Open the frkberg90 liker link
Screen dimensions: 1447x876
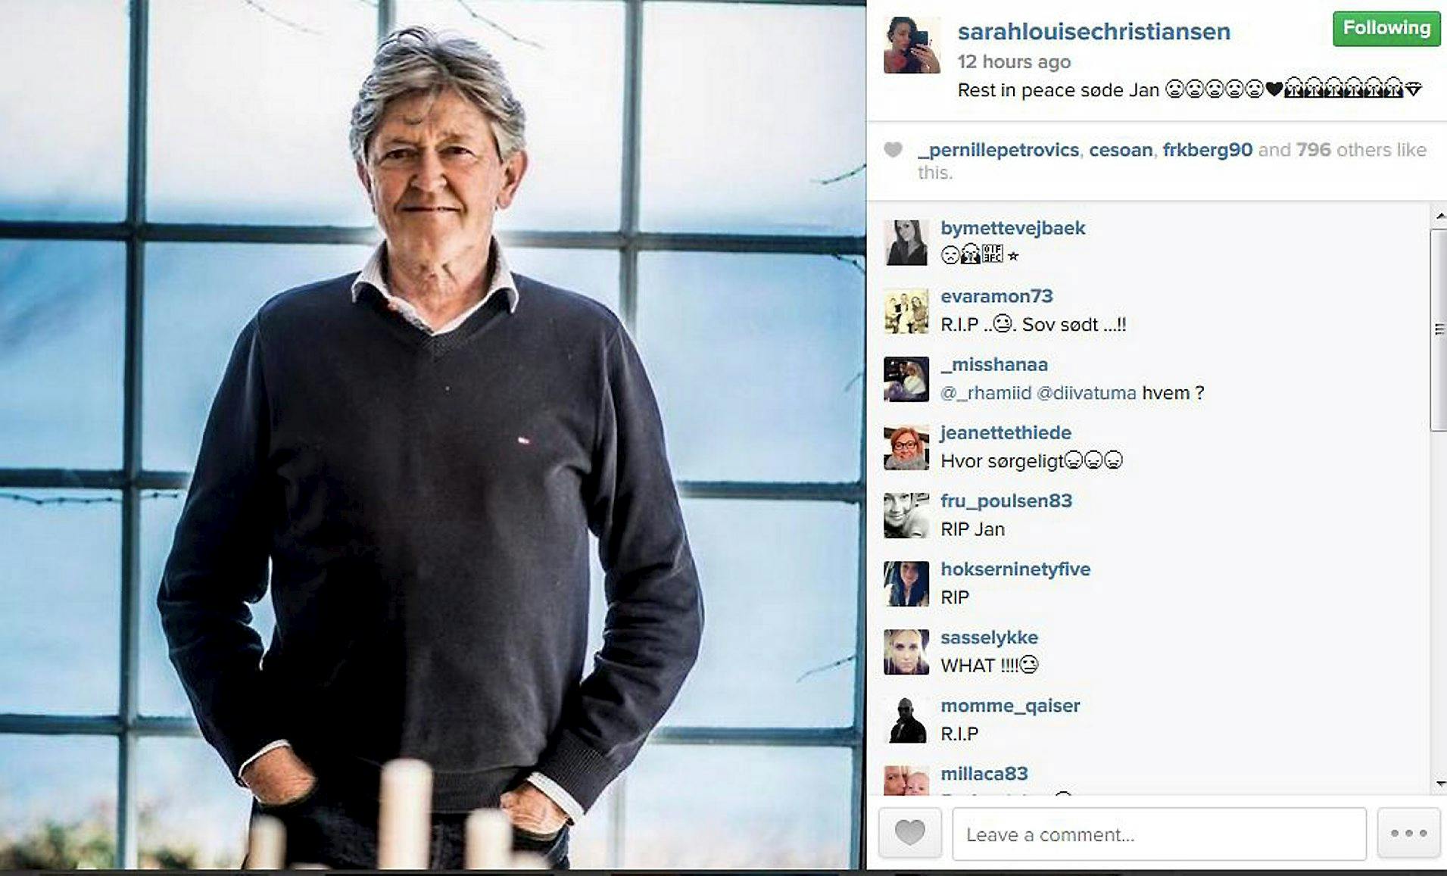[x=1207, y=150]
